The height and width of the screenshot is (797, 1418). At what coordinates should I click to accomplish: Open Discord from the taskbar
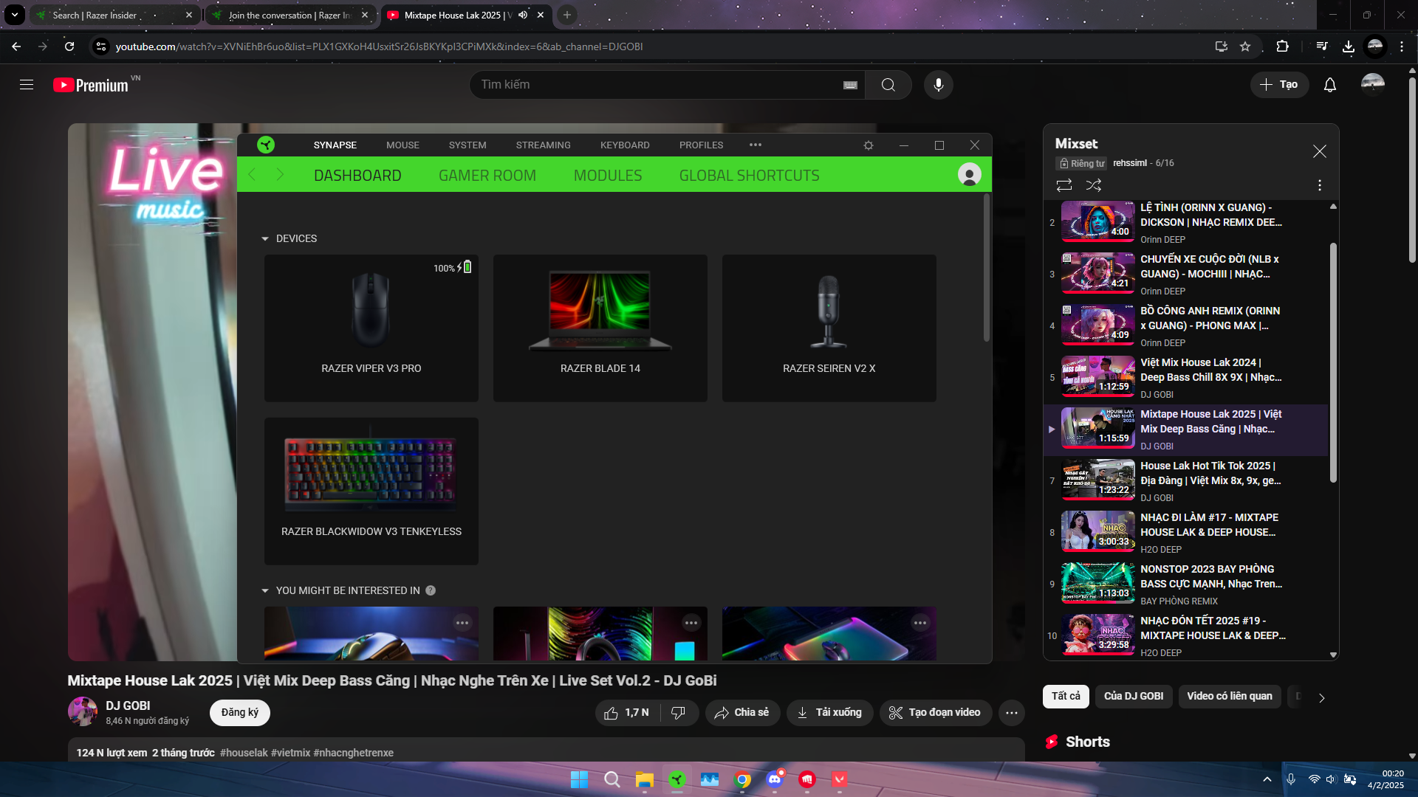pyautogui.click(x=775, y=779)
